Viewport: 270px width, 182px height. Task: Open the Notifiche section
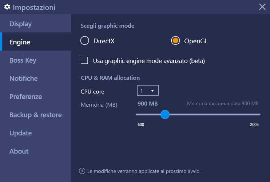[x=35, y=78]
